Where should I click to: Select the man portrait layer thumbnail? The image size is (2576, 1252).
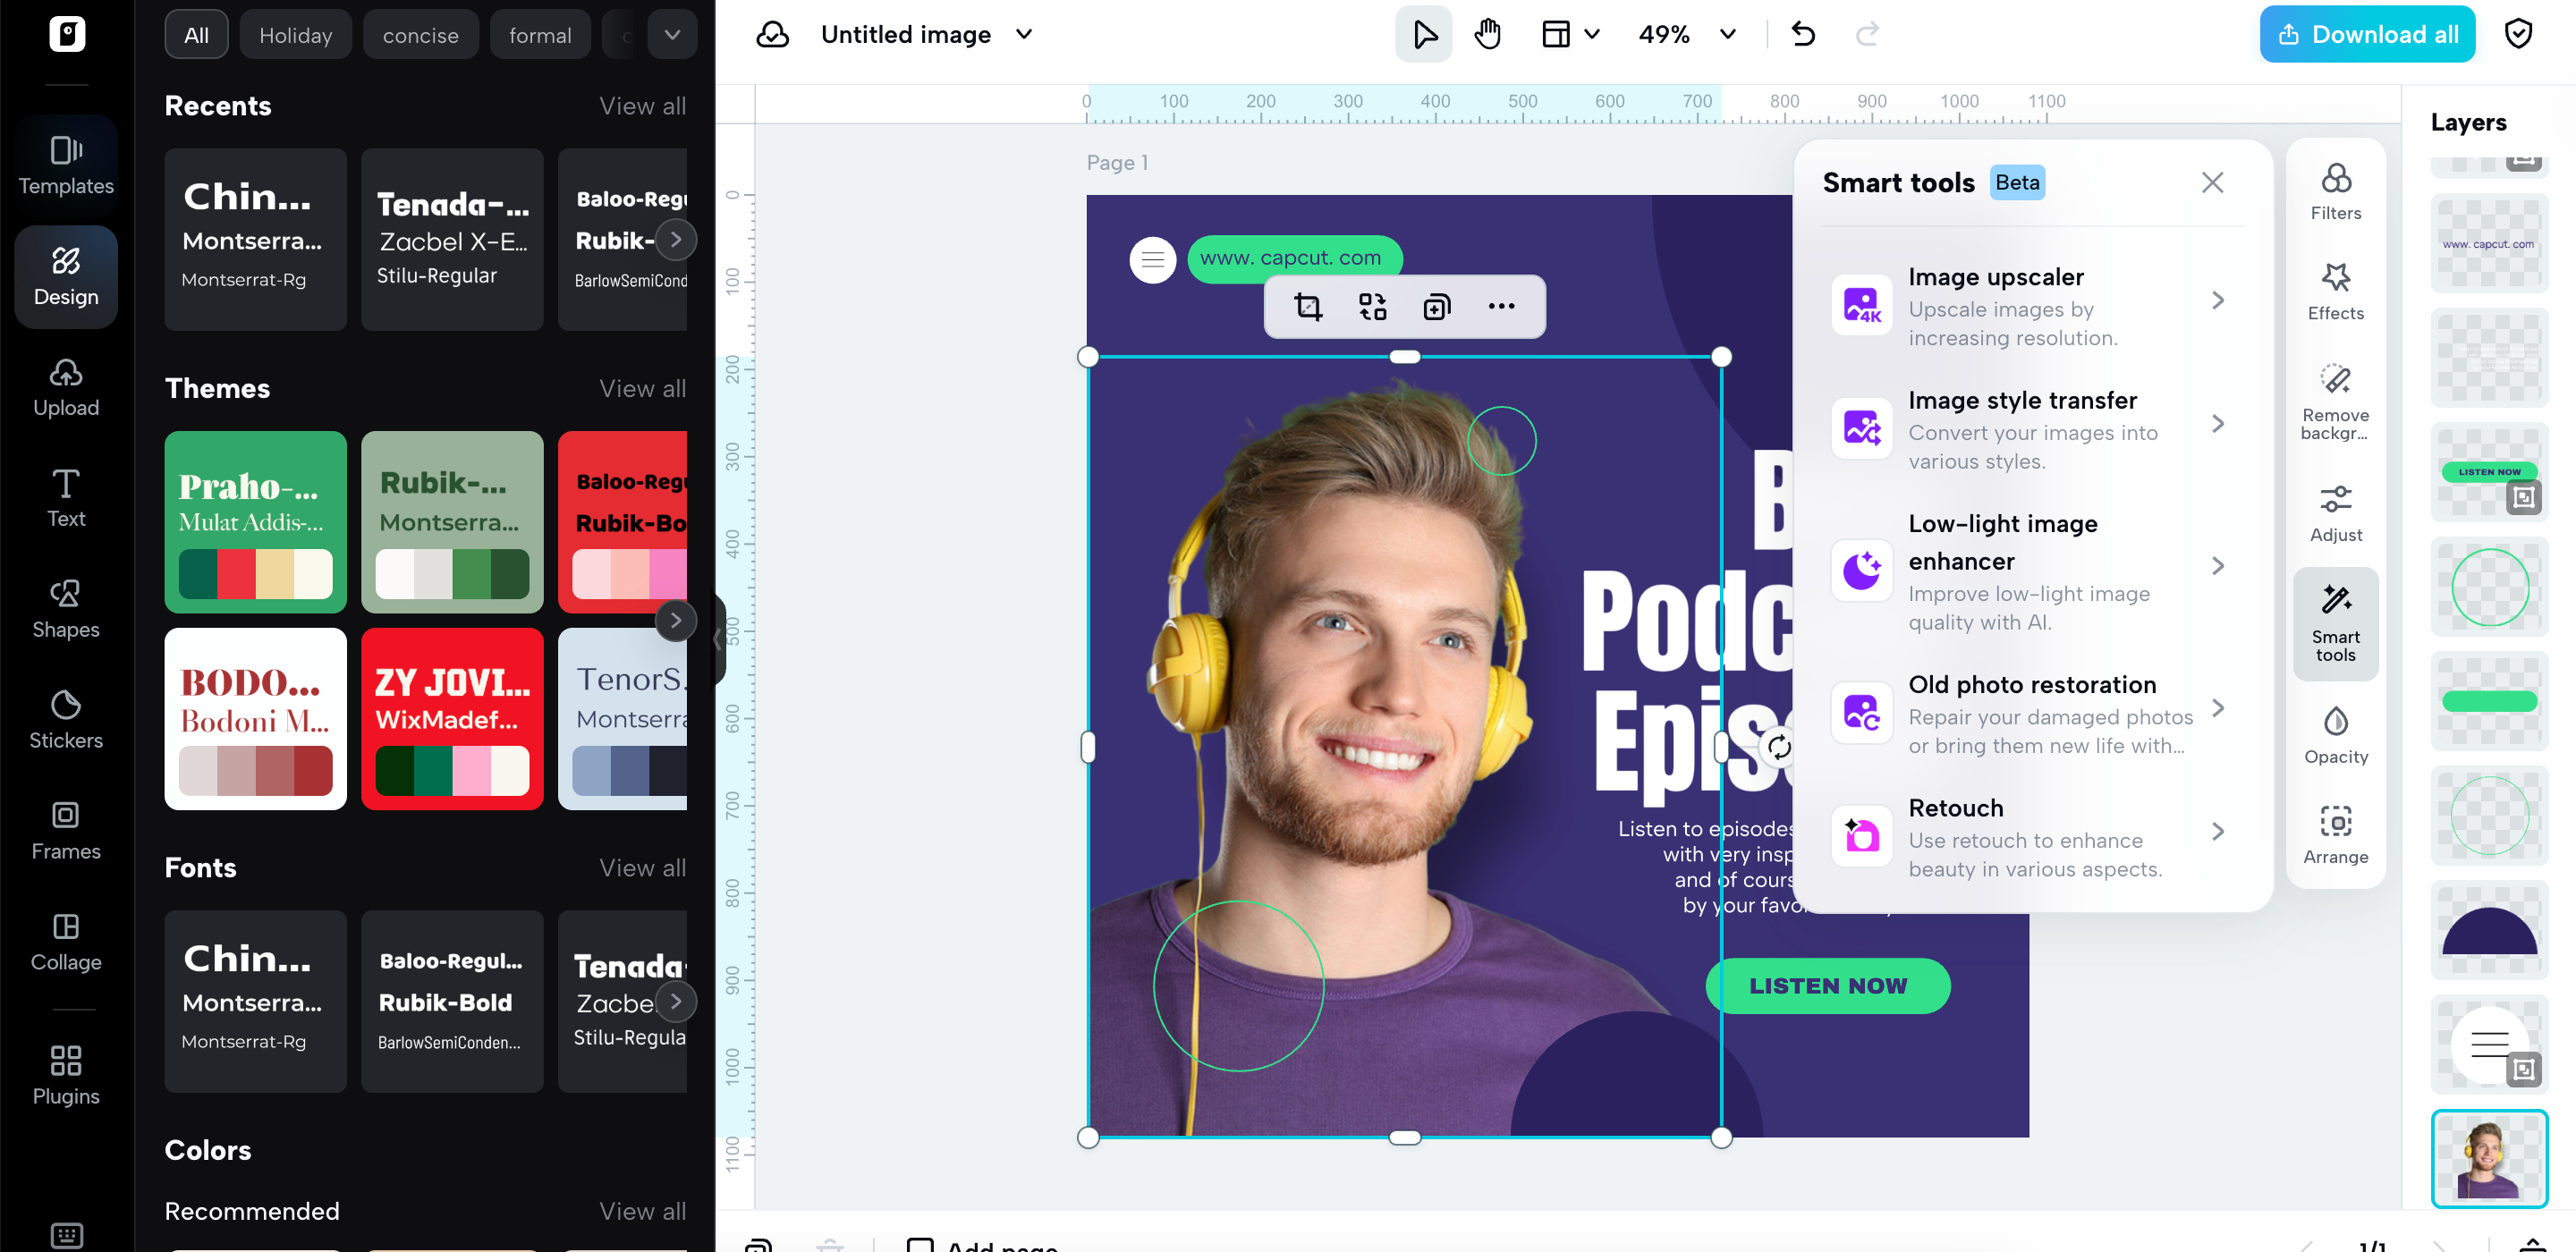point(2490,1158)
